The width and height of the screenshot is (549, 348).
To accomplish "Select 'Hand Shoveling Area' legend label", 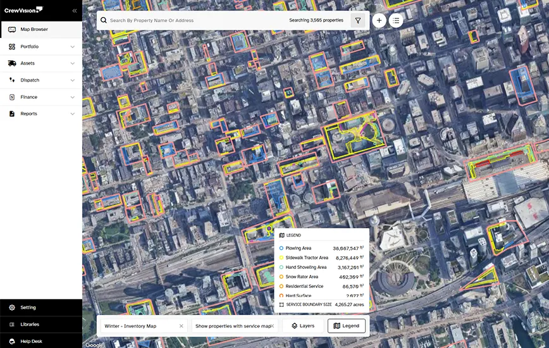I will 306,267.
